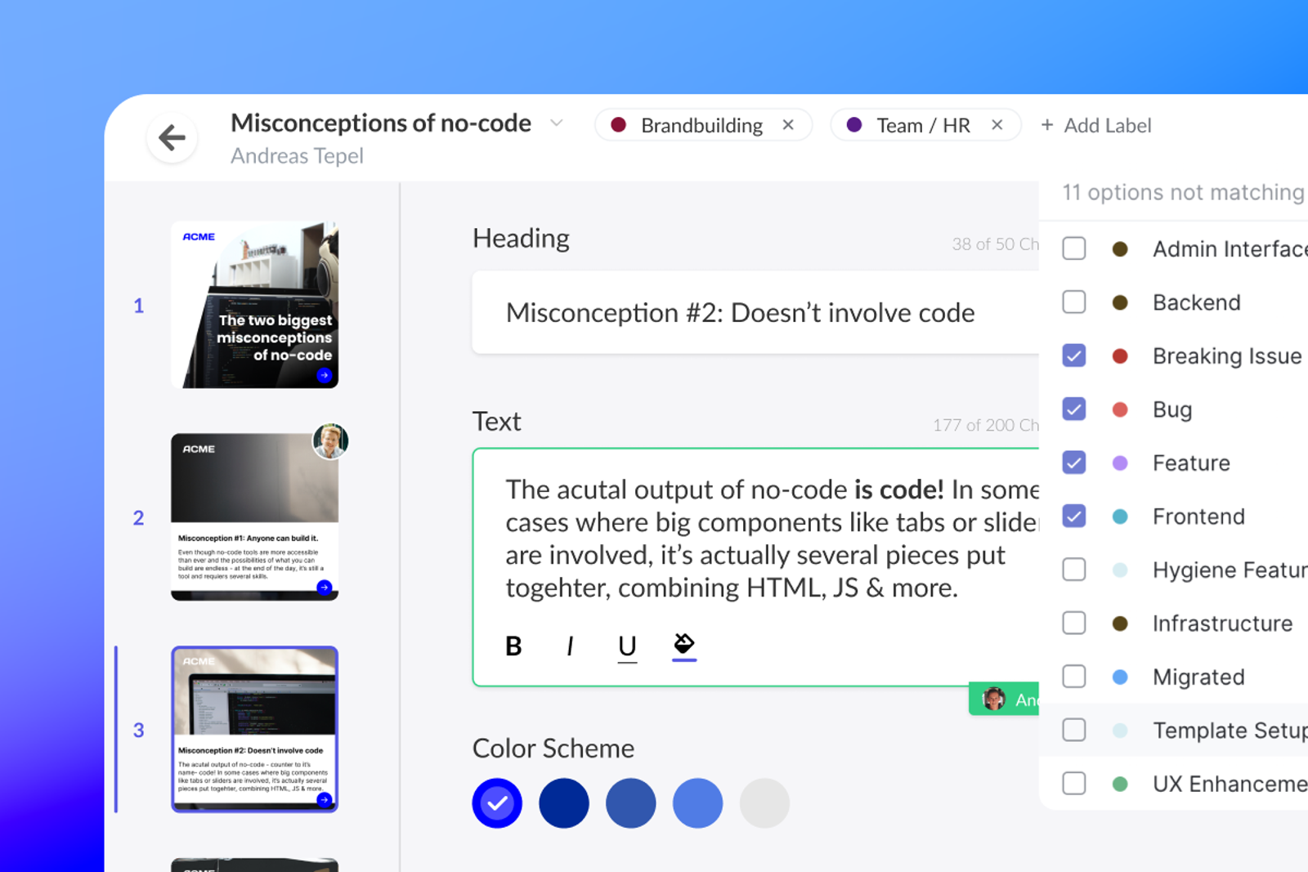
Task: Select slide 3 thumbnail
Action: (x=255, y=730)
